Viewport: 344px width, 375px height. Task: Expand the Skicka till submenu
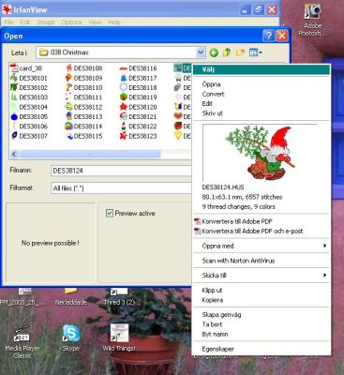coord(262,276)
